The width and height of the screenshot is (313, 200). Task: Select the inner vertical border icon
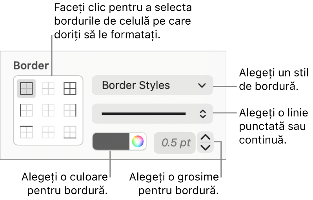point(48,110)
